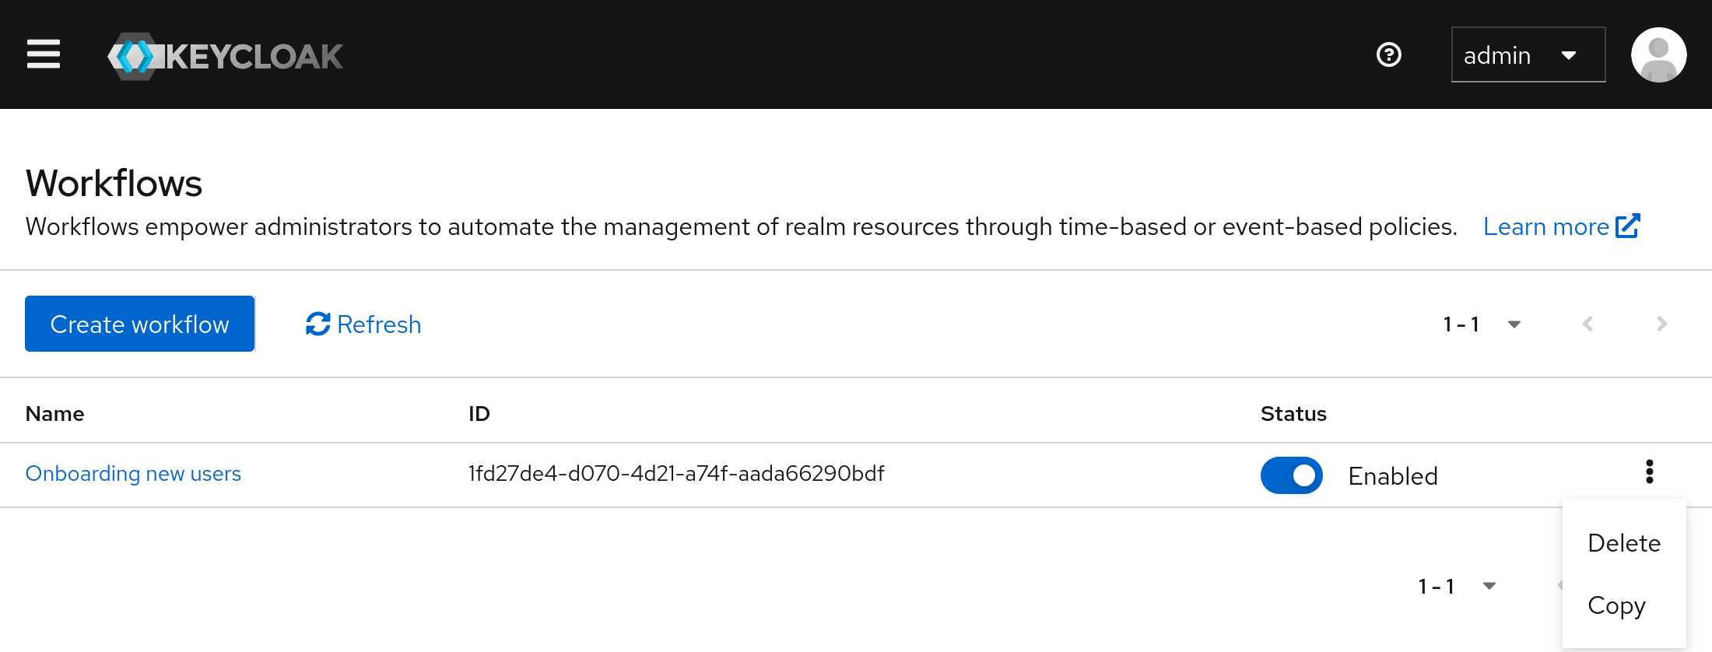
Task: Click the next page arrow
Action: [1662, 324]
